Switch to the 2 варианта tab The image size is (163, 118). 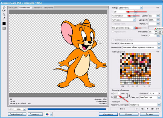(37, 8)
